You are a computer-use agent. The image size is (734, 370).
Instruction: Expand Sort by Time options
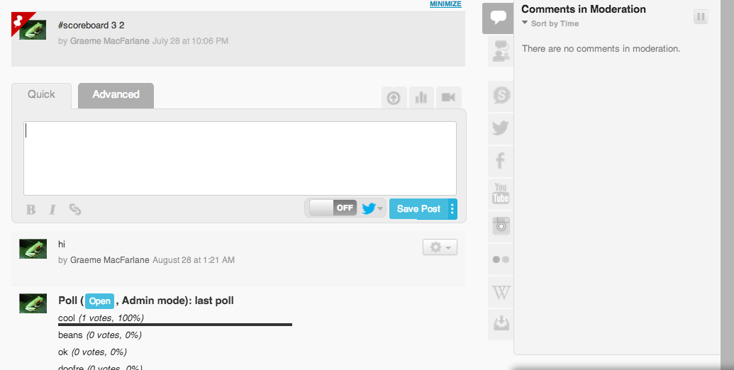[x=550, y=23]
